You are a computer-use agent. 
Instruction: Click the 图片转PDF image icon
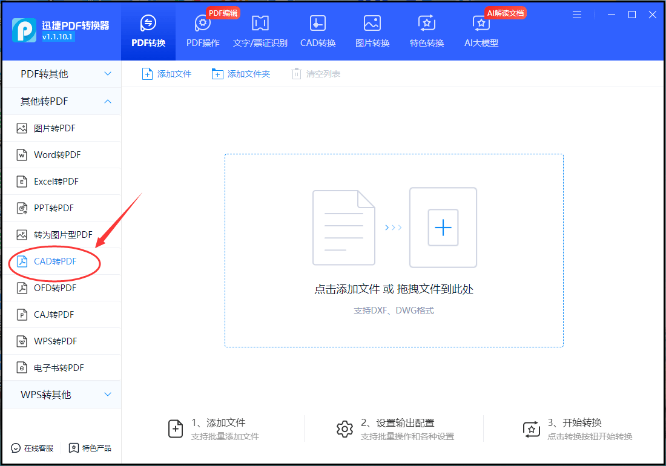22,128
